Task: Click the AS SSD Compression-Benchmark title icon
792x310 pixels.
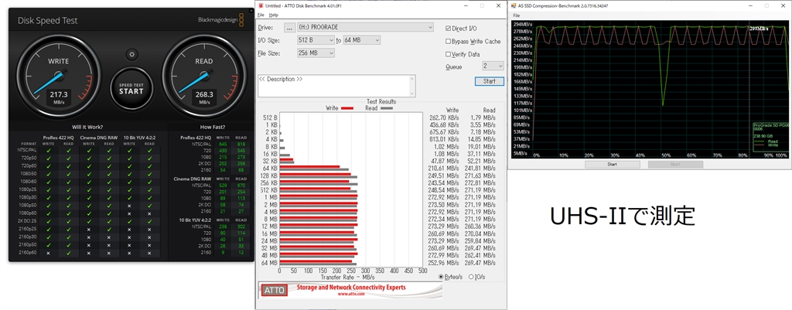Action: (x=514, y=6)
